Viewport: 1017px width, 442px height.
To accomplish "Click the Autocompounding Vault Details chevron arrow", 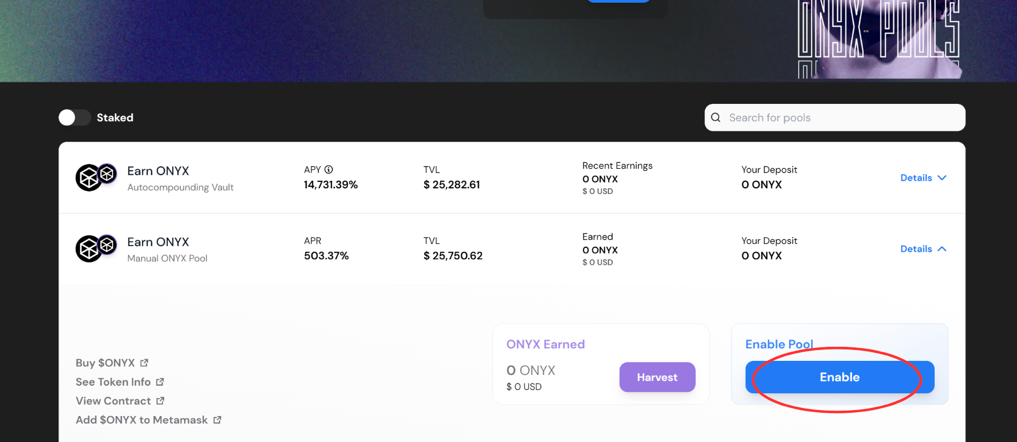I will [942, 178].
